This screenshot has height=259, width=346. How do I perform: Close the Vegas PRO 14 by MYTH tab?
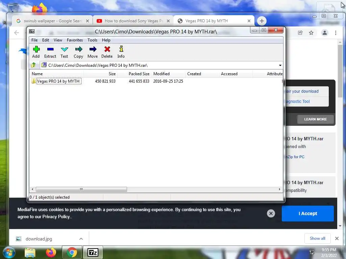coord(249,21)
